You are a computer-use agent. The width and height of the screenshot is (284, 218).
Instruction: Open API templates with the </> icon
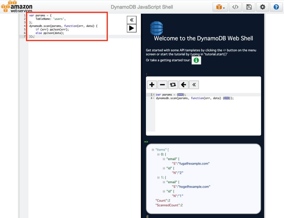click(235, 7)
